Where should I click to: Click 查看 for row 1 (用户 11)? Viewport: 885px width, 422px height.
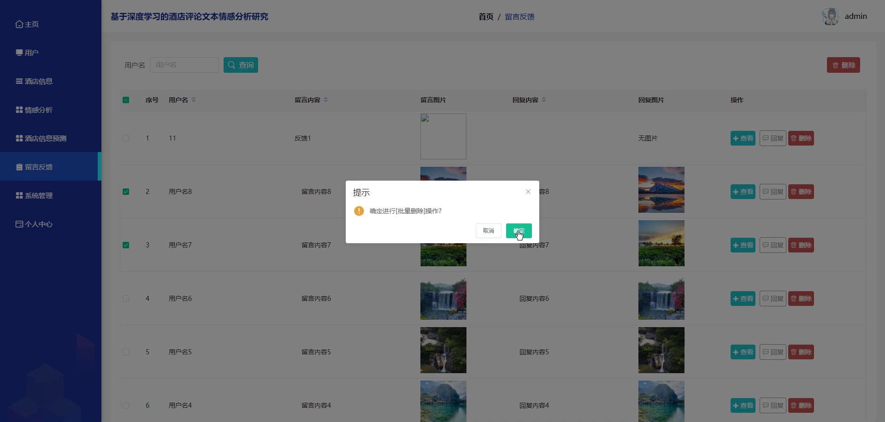click(x=743, y=138)
